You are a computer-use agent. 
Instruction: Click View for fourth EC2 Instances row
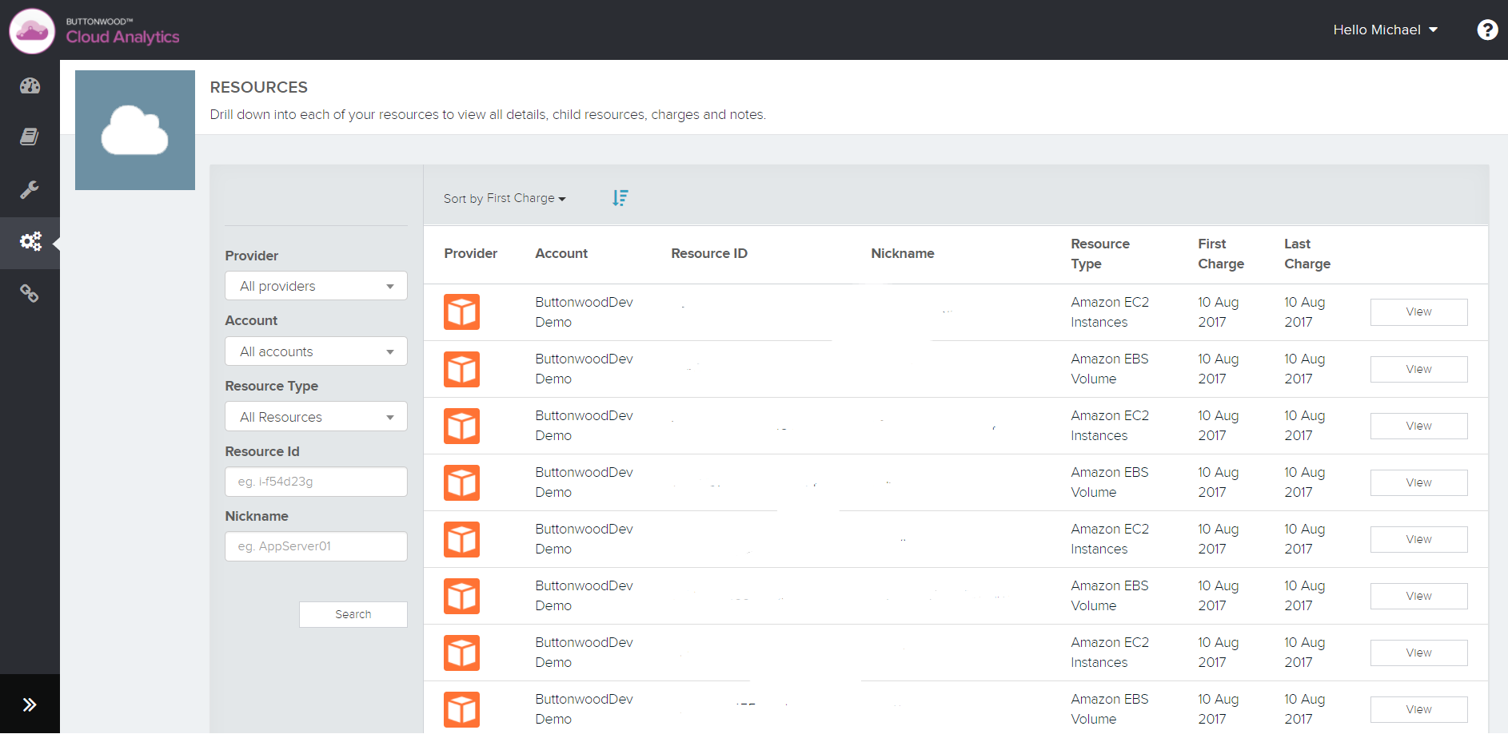click(1418, 653)
